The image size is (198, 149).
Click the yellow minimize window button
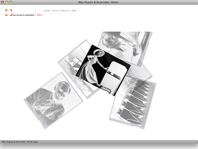pyautogui.click(x=6, y=2)
